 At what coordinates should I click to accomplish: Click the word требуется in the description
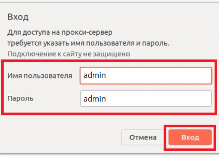(22, 43)
